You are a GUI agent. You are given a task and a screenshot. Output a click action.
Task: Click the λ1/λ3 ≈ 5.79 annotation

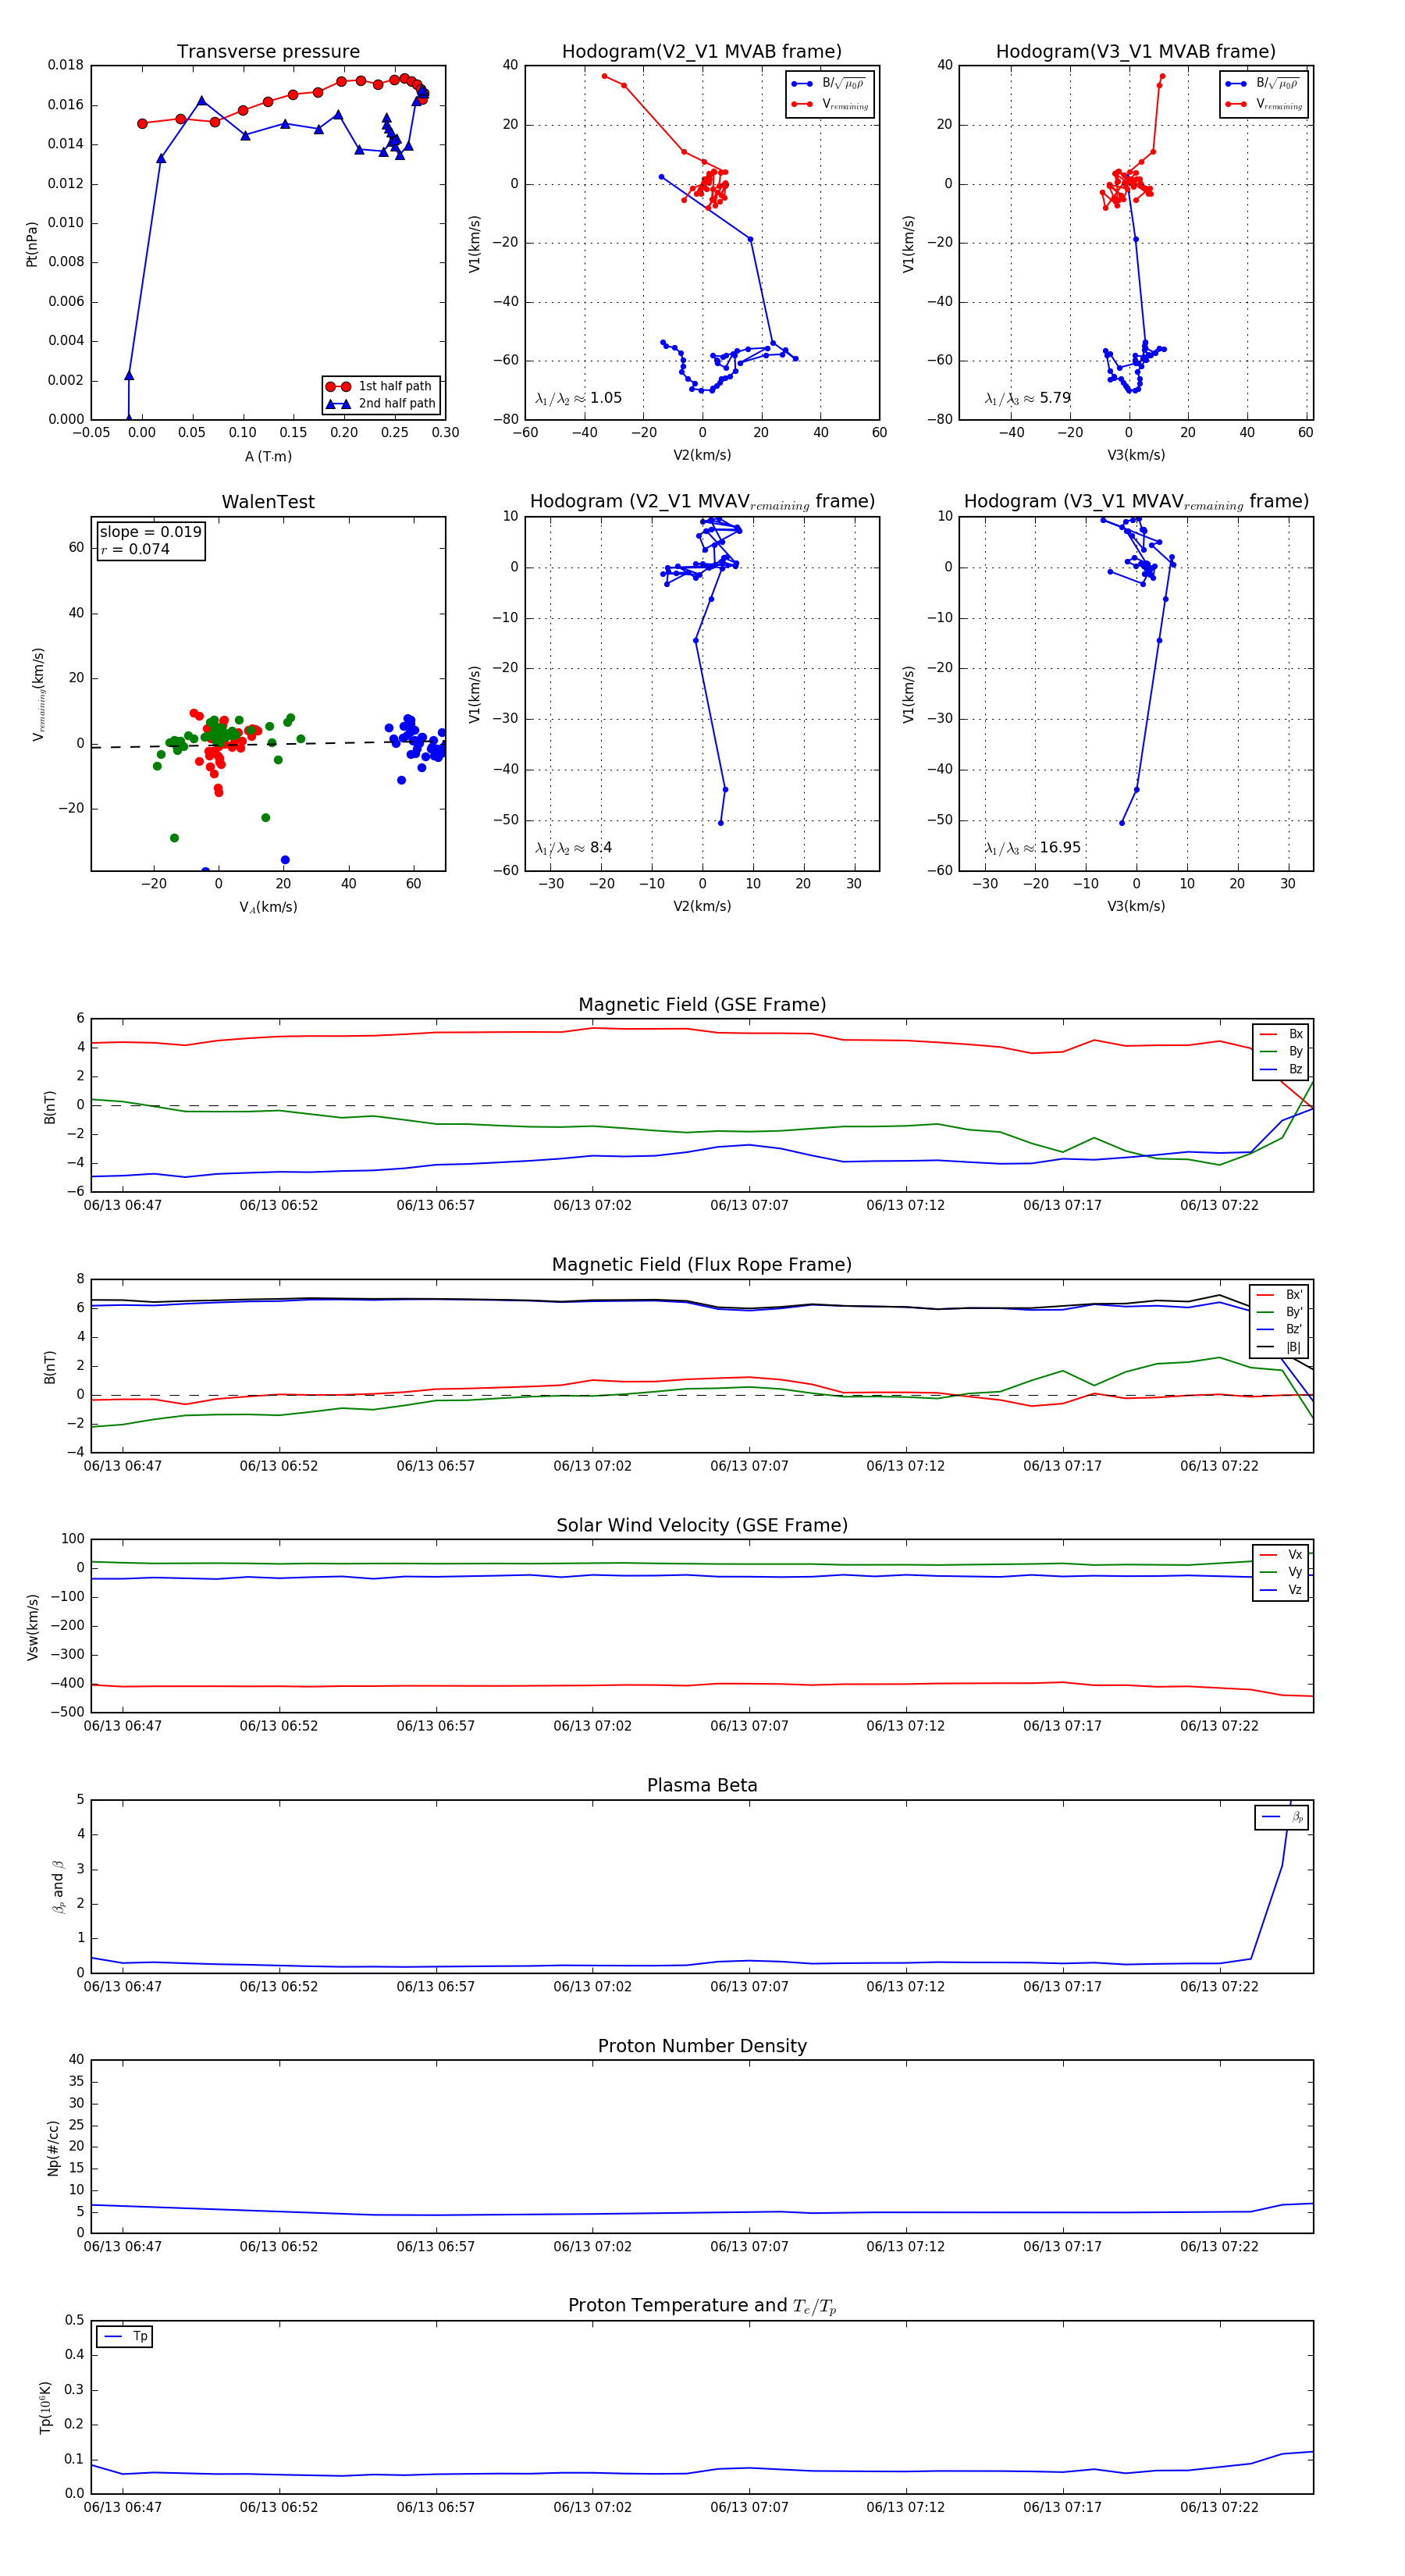1028,398
